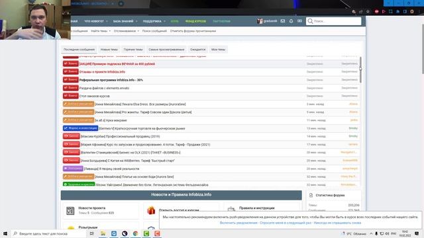Open Стол заказов курсов topic
Image resolution: width=424 pixels, height=238 pixels.
(x=94, y=96)
